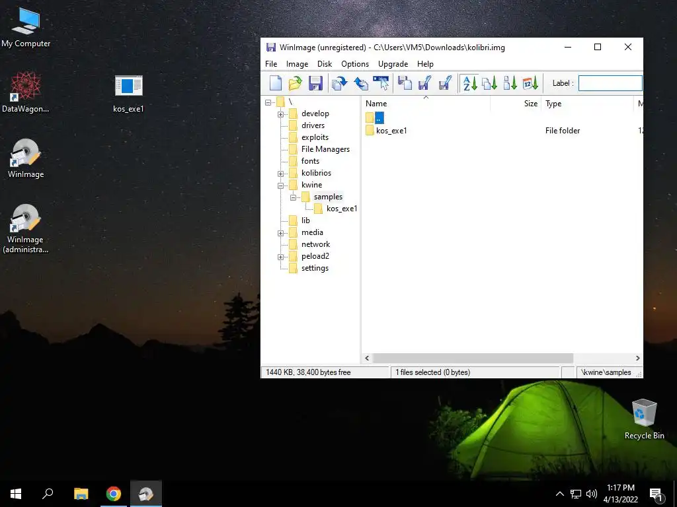Open the Windows Start menu
This screenshot has width=677, height=507.
[16, 494]
